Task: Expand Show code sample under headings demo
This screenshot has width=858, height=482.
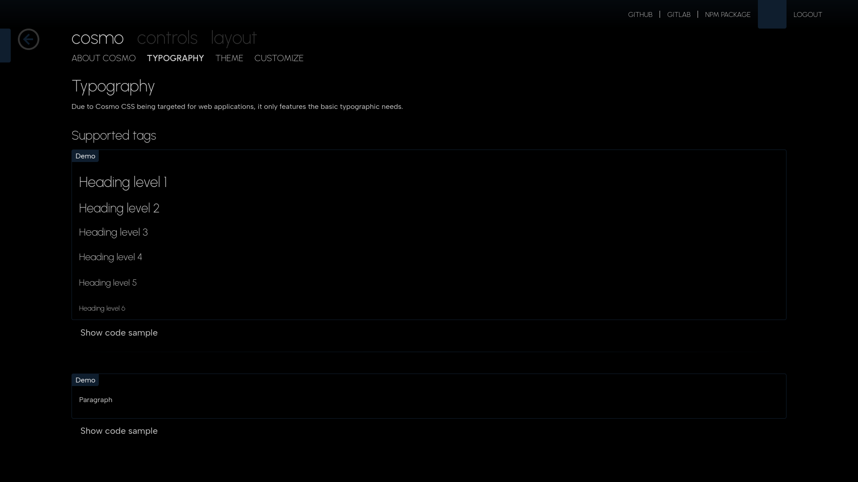Action: coord(119,332)
